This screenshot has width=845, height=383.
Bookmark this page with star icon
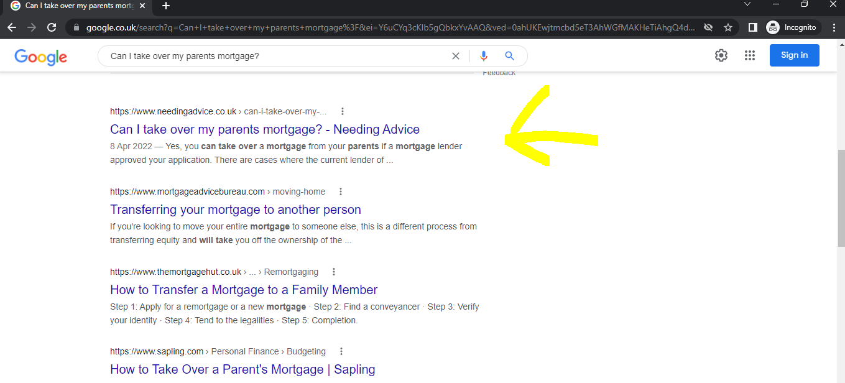(x=727, y=27)
